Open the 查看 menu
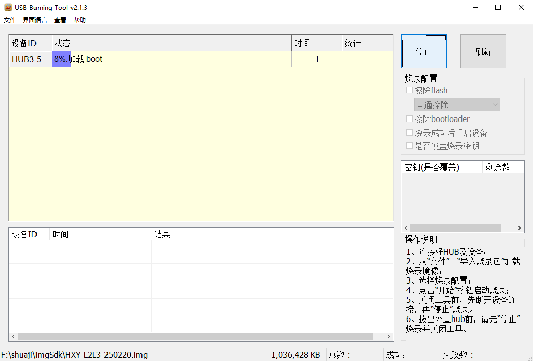Image resolution: width=533 pixels, height=361 pixels. pos(60,20)
